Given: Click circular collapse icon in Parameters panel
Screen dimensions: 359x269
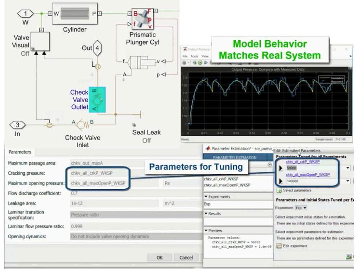Looking at the screenshot, I should click(270, 165).
